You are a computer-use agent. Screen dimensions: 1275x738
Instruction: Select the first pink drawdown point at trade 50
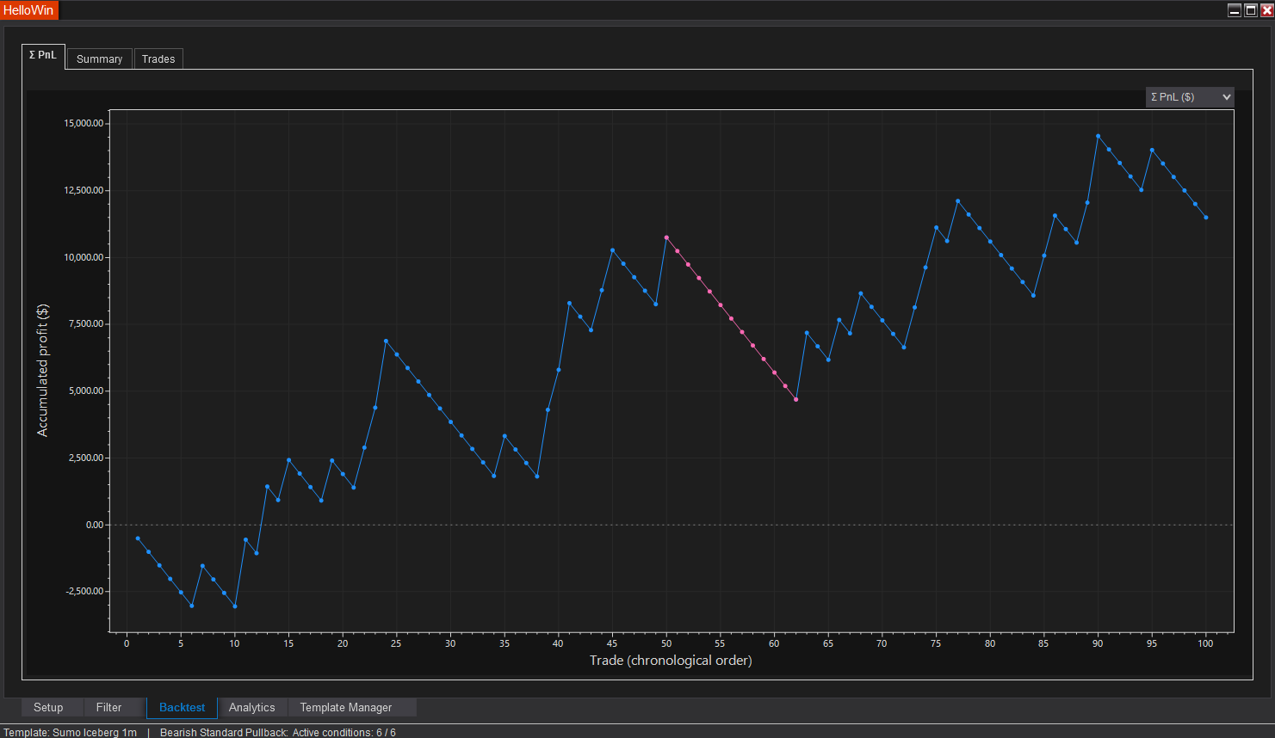[666, 237]
